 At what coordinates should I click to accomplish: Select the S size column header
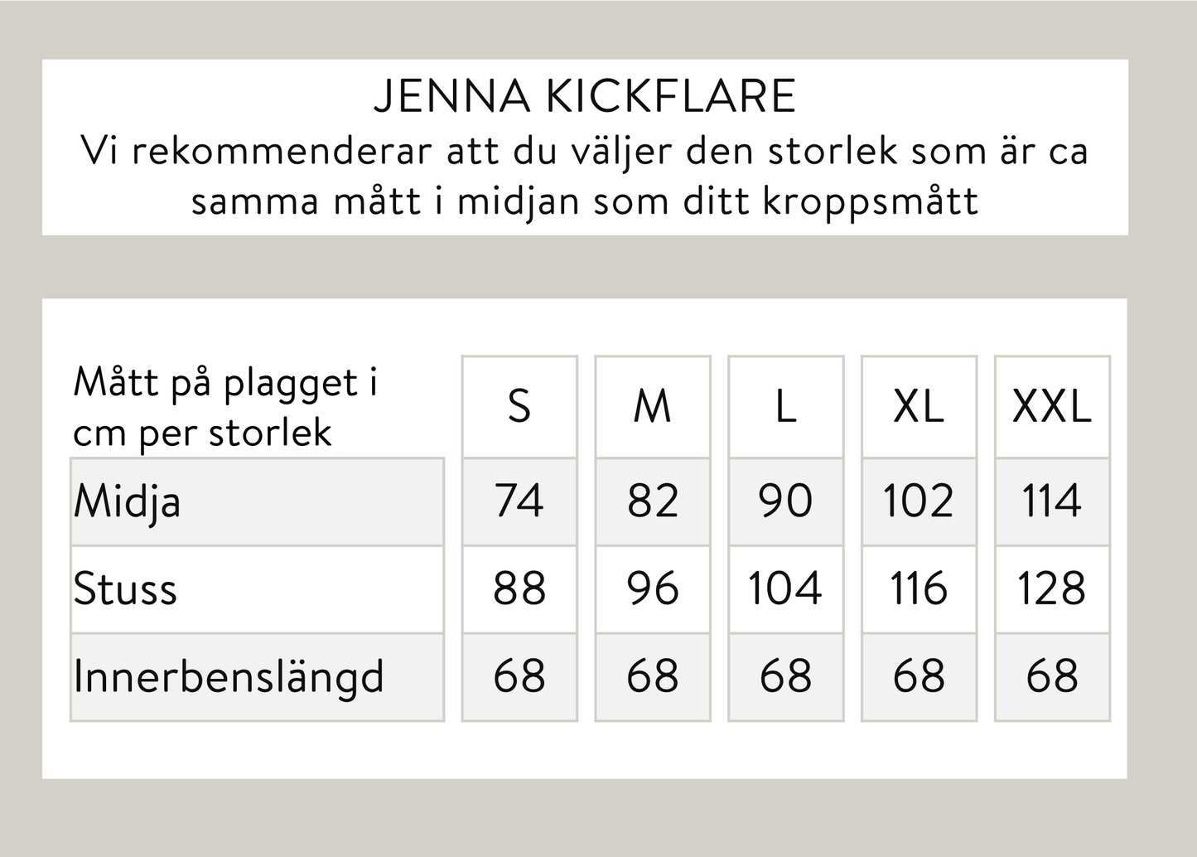519,407
